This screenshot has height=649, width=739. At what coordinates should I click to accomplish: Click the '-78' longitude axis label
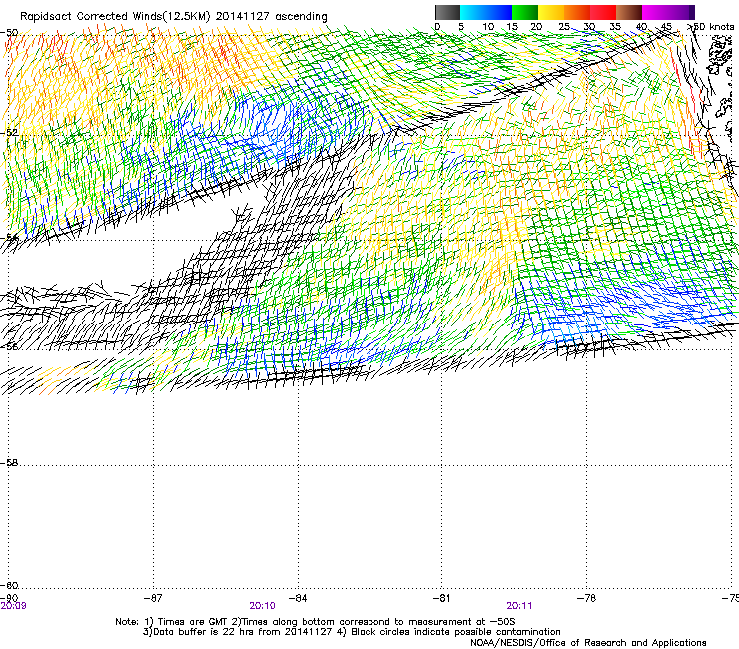586,598
